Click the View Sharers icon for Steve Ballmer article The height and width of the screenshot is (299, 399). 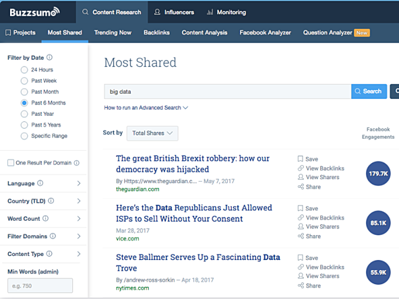[x=301, y=275]
